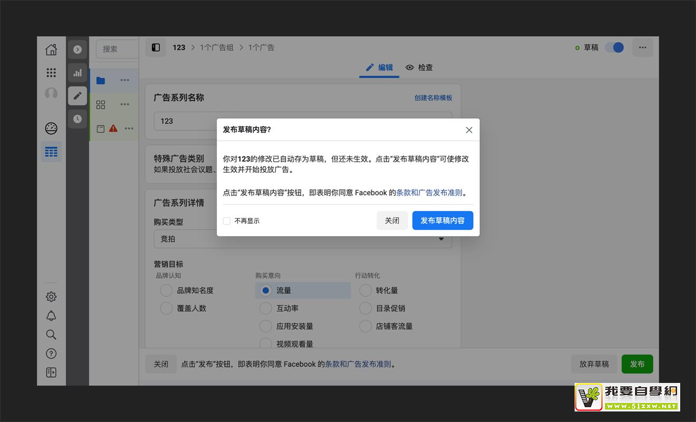The height and width of the screenshot is (422, 696).
Task: Open Settings gear in left sidebar
Action: [51, 297]
